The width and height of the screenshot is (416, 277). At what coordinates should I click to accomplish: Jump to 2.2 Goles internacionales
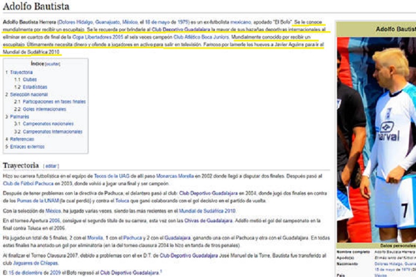click(40, 109)
